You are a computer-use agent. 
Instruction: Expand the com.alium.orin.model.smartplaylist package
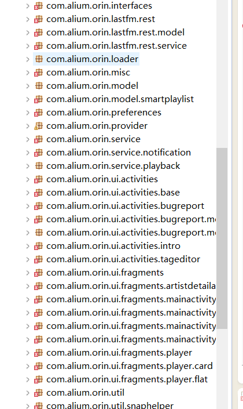coord(28,99)
